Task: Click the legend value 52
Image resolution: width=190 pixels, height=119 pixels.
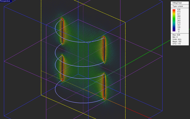Action: pyautogui.click(x=179, y=30)
